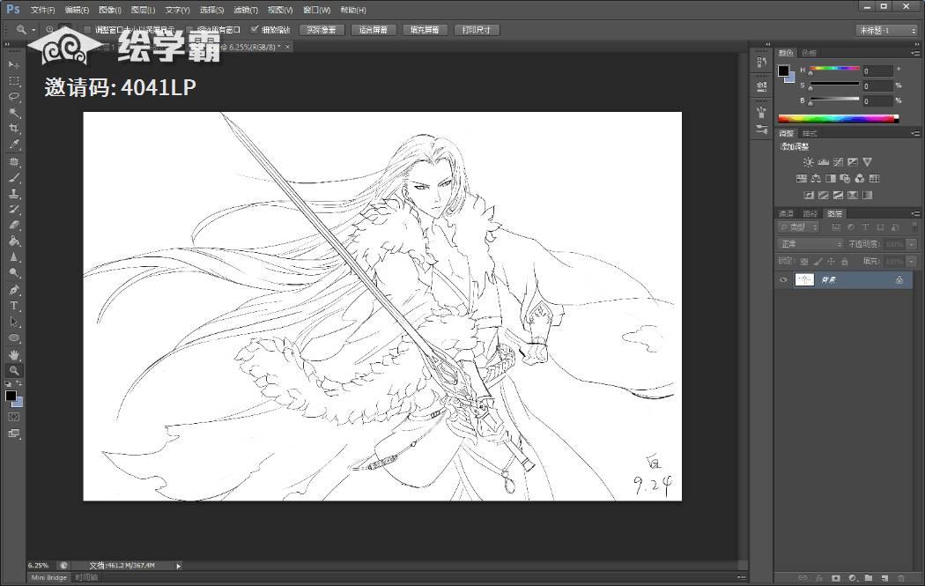Add Channel Mixer adjustment icon
Screen dimensions: 925x586
coord(860,178)
